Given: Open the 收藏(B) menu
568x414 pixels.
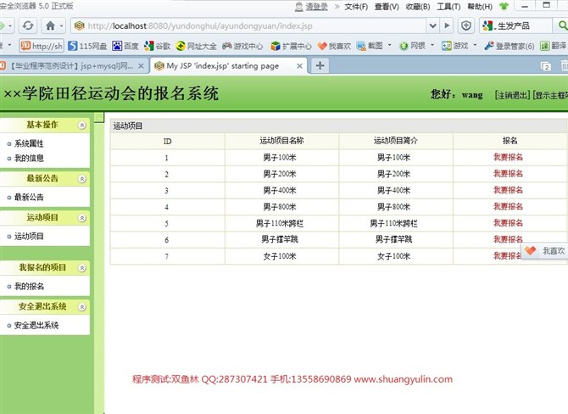Looking at the screenshot, I should point(417,6).
